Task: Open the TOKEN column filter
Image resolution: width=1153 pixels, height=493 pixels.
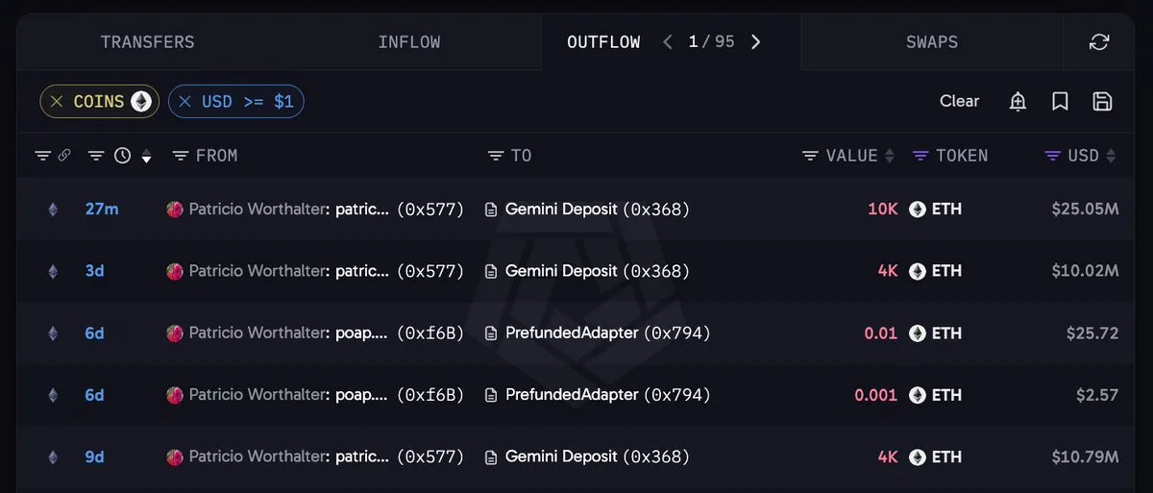Action: point(920,156)
